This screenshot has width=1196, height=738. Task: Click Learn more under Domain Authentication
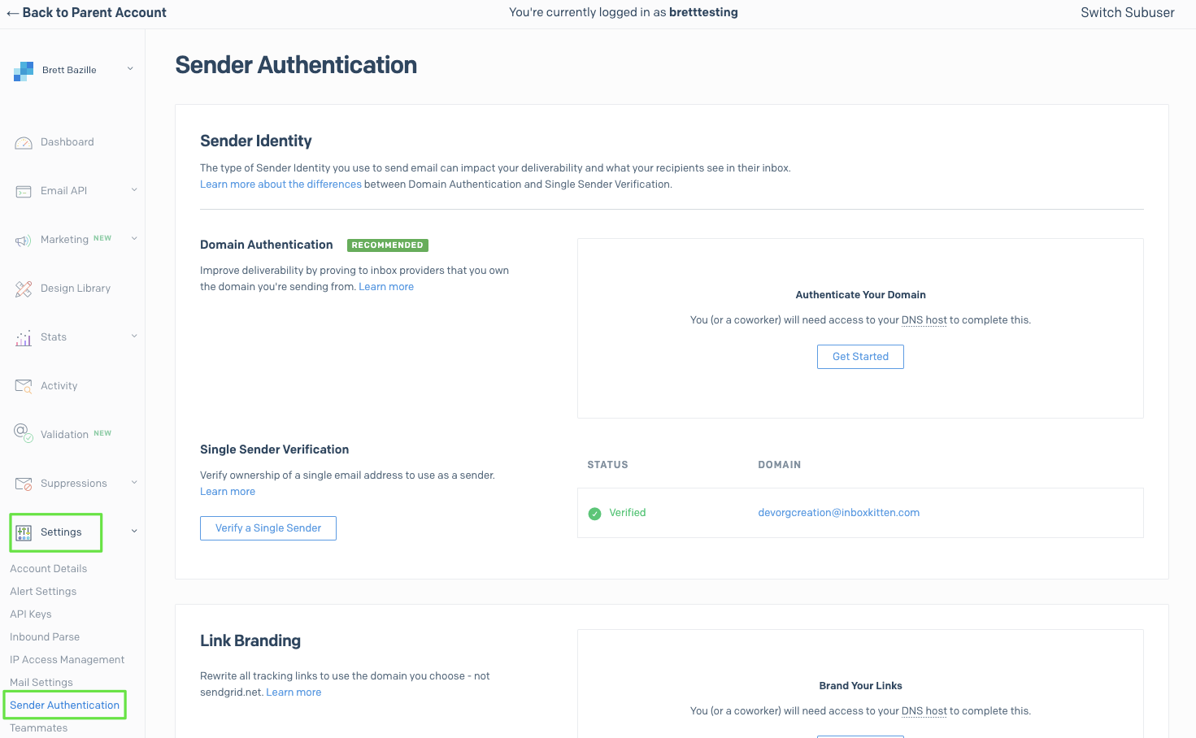point(386,287)
